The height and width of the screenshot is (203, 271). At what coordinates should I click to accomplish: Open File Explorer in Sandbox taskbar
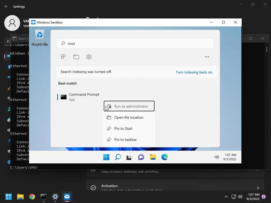(153, 157)
